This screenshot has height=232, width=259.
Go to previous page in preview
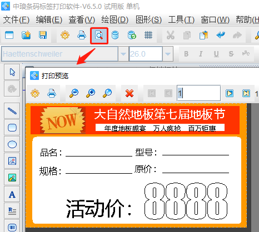coord(168,93)
